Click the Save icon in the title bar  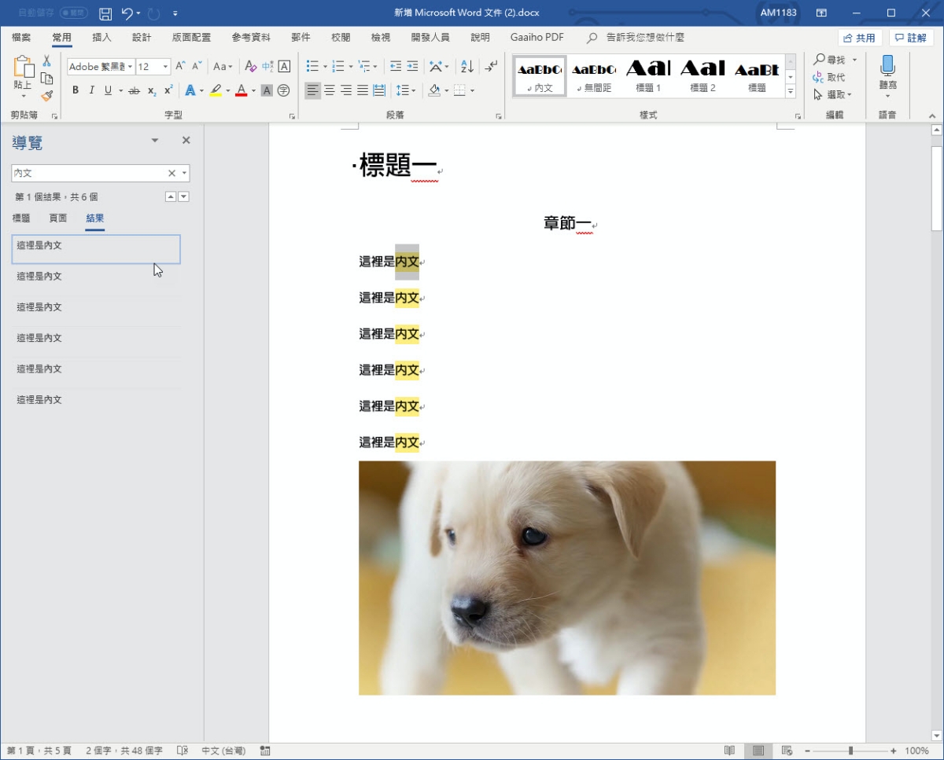click(x=105, y=13)
